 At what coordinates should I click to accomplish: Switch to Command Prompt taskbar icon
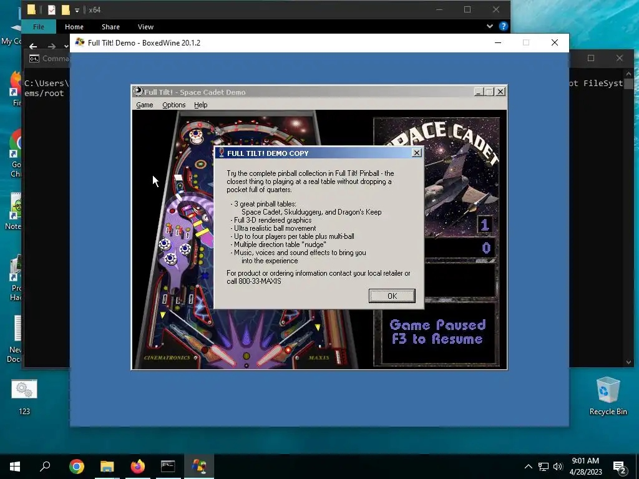coord(168,467)
